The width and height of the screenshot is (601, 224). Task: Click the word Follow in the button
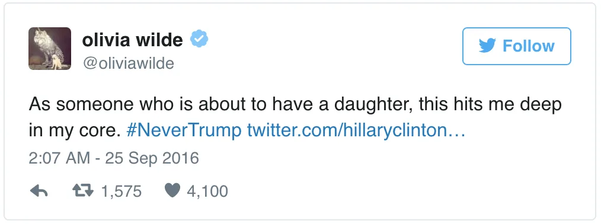[x=528, y=46]
